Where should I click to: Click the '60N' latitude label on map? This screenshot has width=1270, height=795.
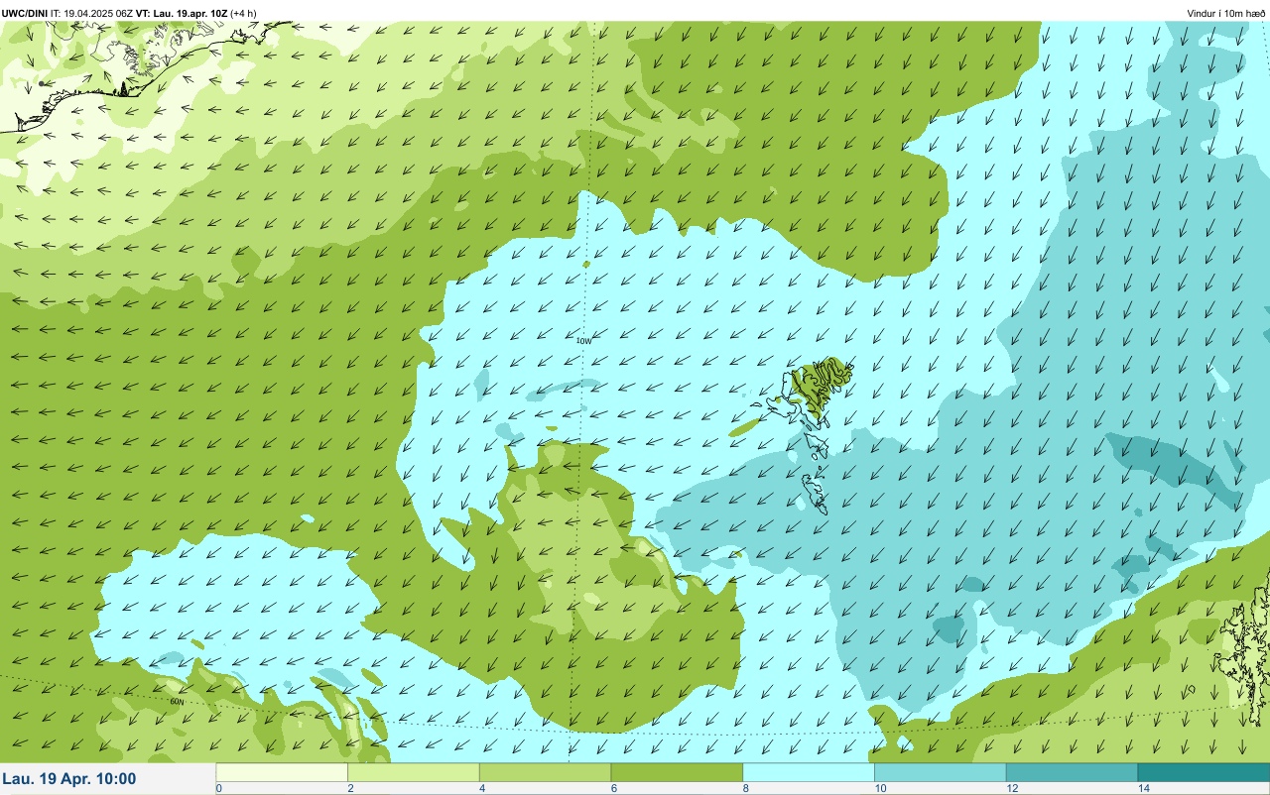tap(178, 702)
